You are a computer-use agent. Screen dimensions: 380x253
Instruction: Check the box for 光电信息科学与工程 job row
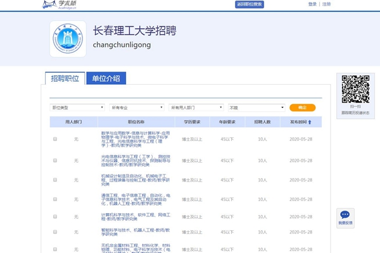(x=55, y=161)
